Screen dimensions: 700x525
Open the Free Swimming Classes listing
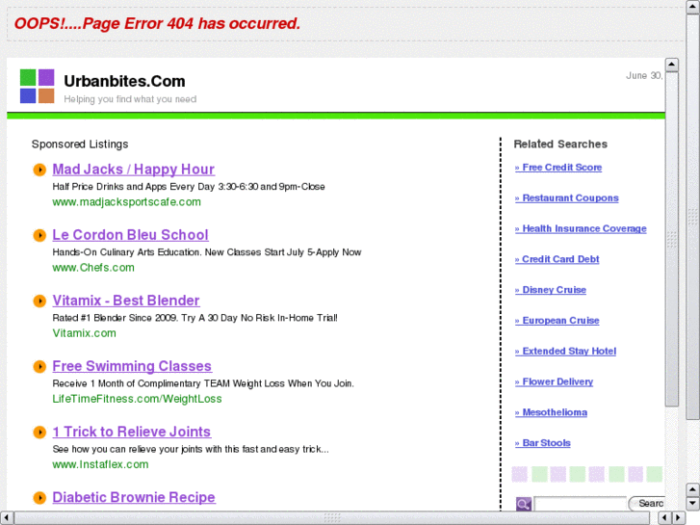click(x=132, y=366)
